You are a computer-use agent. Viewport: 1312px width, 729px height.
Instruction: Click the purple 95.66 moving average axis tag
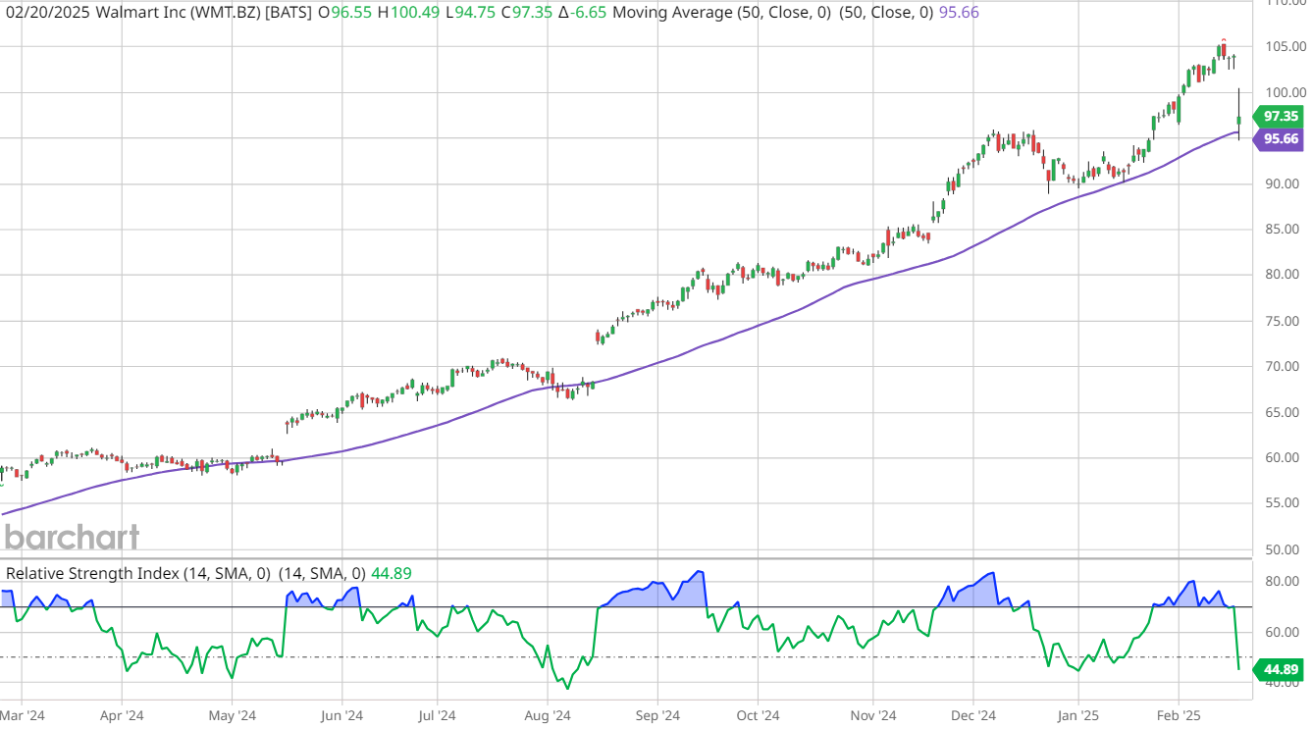[x=1280, y=138]
